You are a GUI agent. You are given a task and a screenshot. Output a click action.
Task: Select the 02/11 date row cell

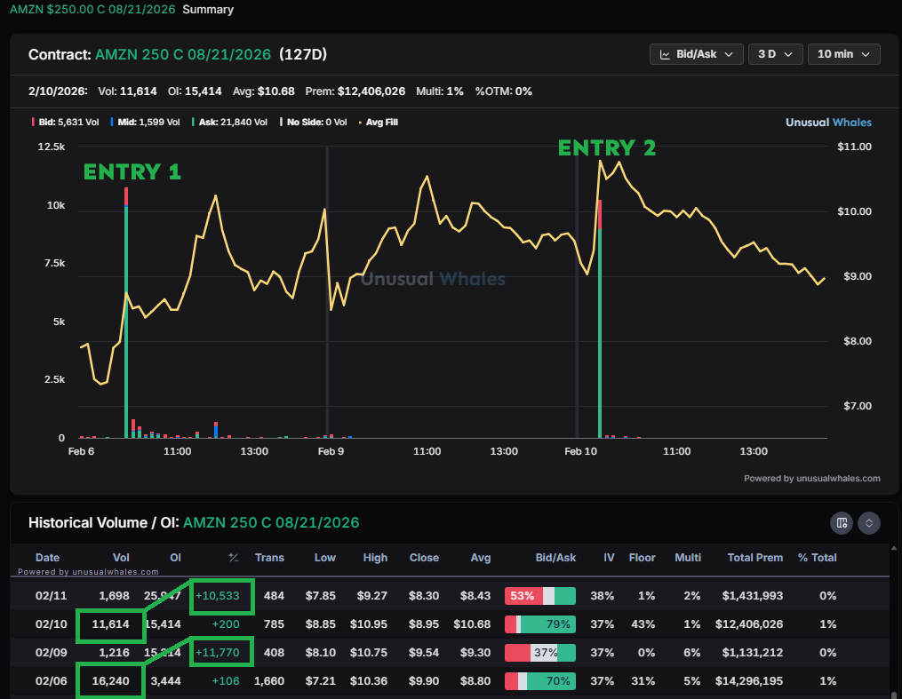[x=52, y=596]
